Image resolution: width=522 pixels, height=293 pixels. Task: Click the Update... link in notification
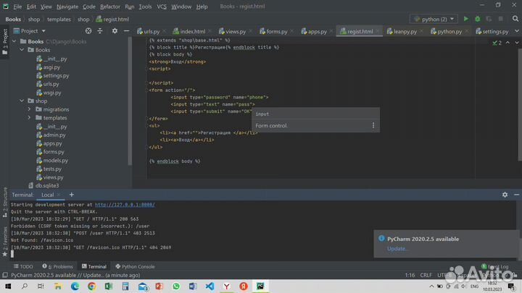[x=397, y=248]
